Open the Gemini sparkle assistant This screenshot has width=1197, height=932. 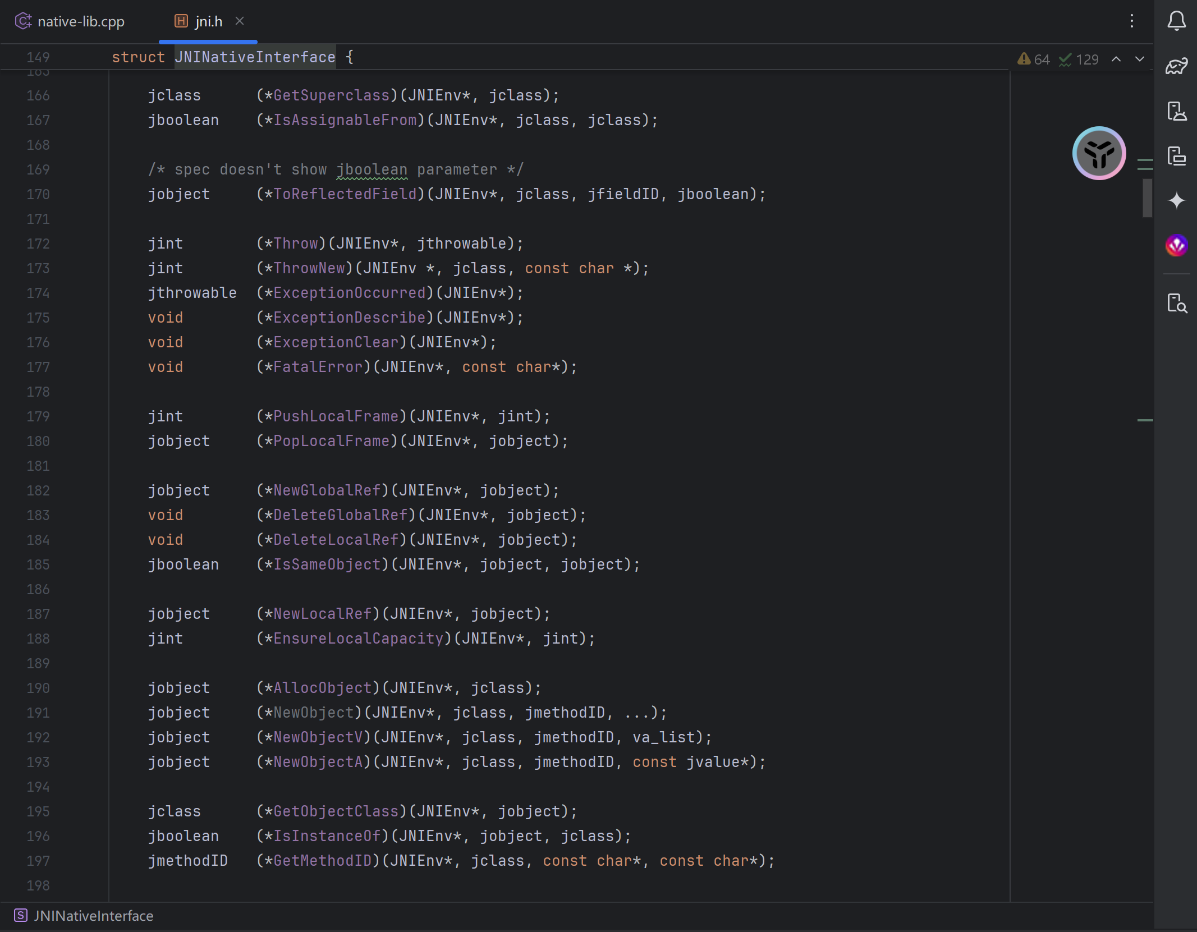point(1176,200)
